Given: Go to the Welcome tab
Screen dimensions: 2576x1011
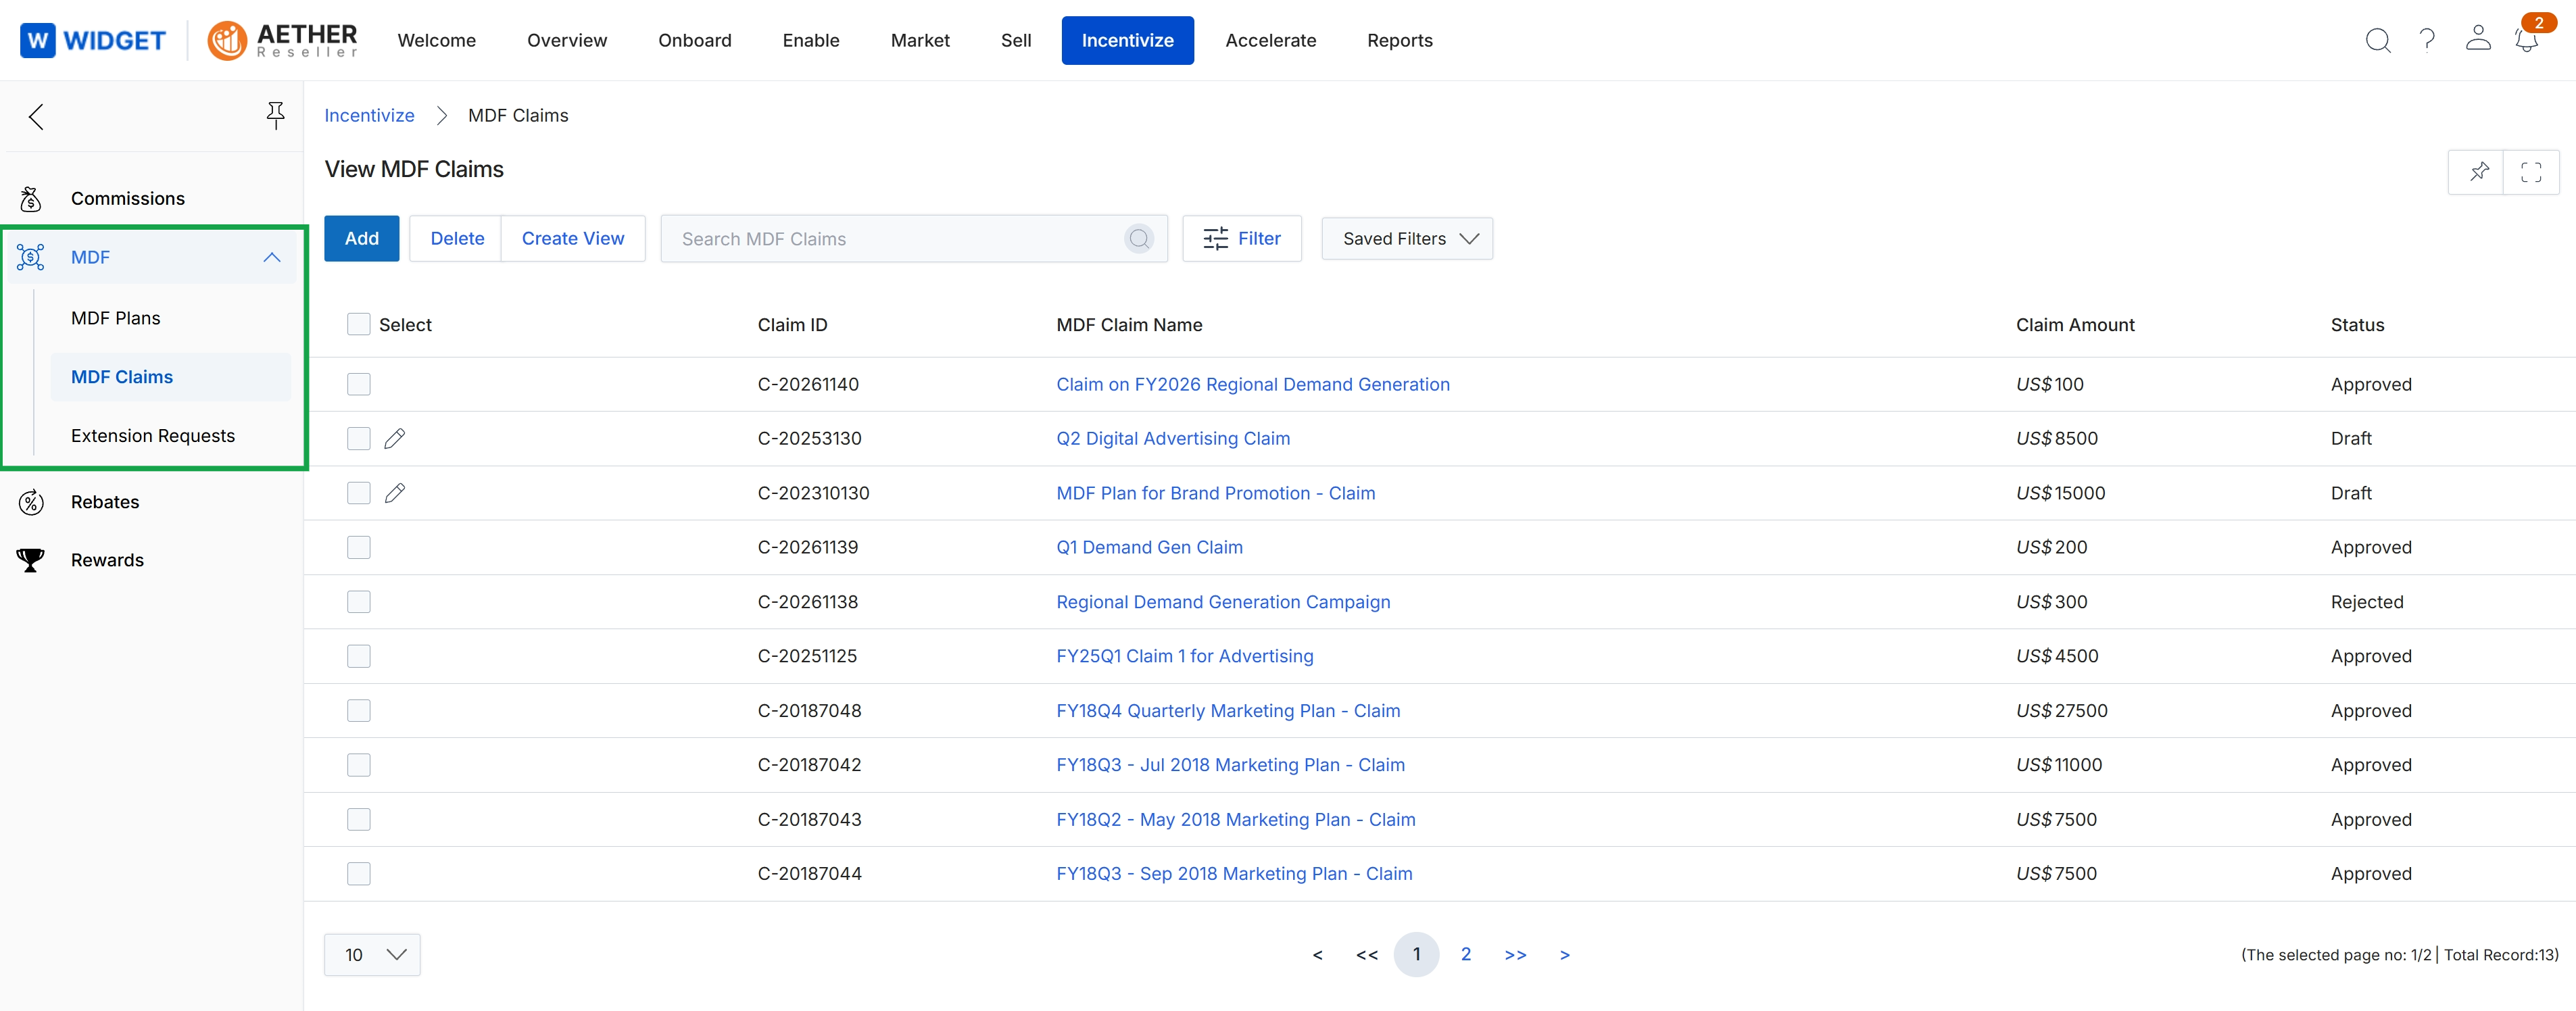Looking at the screenshot, I should [x=437, y=40].
